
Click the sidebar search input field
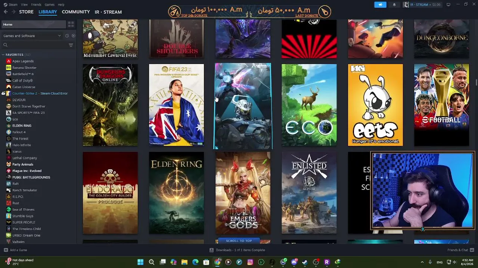[37, 45]
